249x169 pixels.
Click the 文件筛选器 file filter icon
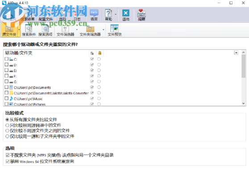tap(66, 30)
